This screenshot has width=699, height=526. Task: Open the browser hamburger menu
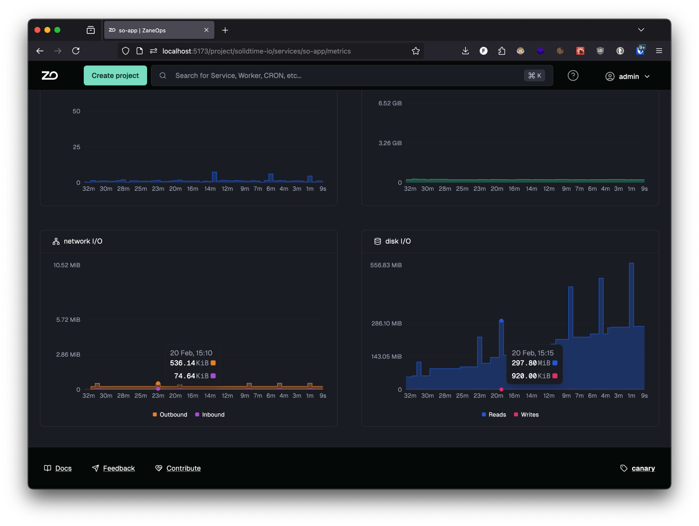pyautogui.click(x=659, y=51)
